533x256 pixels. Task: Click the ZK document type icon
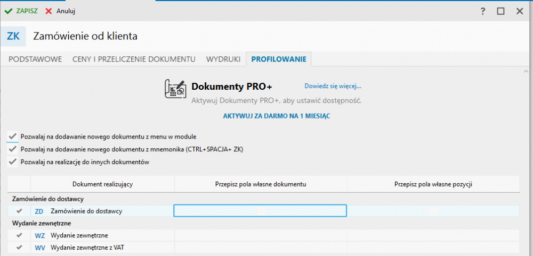click(x=13, y=36)
